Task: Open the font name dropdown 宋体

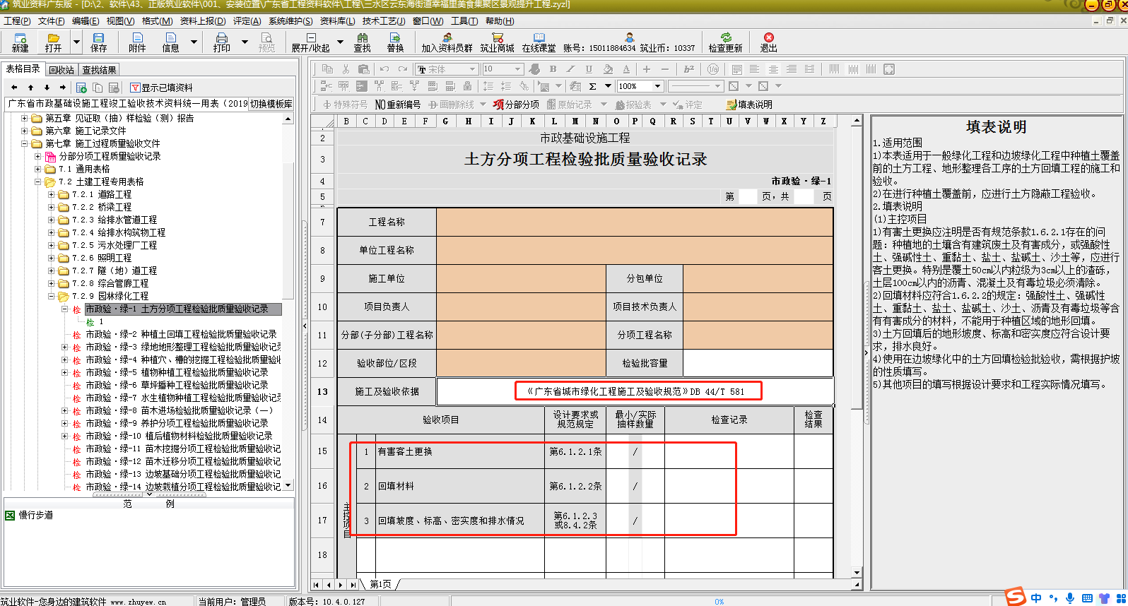Action: 473,69
